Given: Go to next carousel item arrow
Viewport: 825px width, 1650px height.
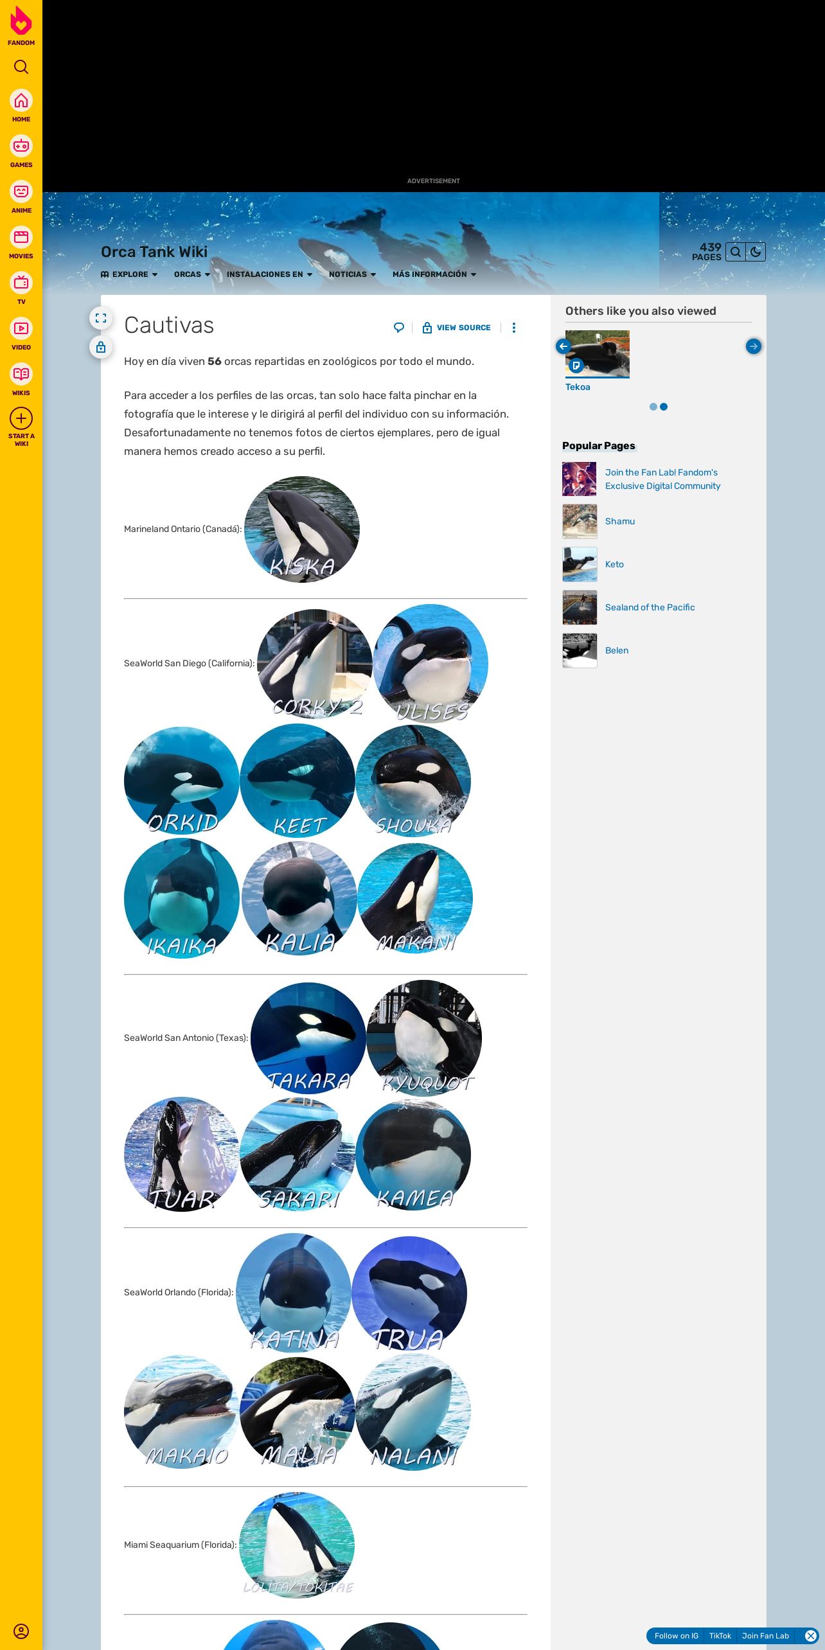Looking at the screenshot, I should [754, 346].
